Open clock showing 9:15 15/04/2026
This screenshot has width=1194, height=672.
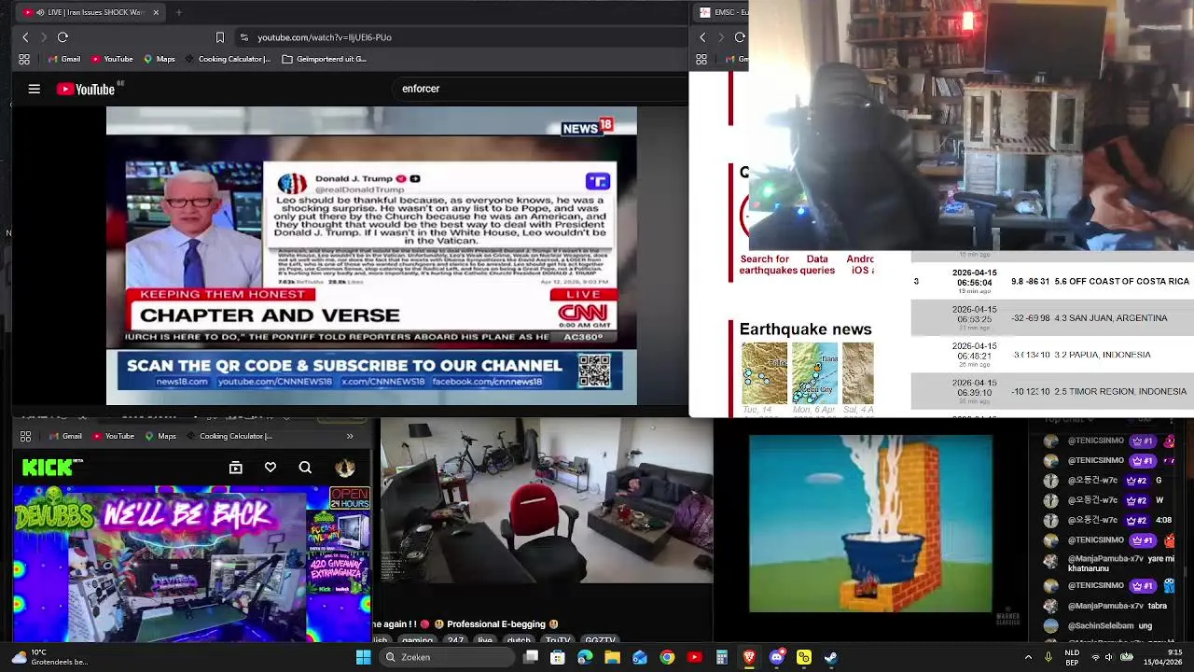pos(1163,657)
